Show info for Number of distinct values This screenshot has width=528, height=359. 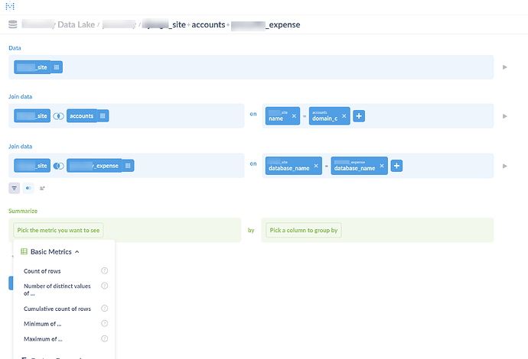104,286
